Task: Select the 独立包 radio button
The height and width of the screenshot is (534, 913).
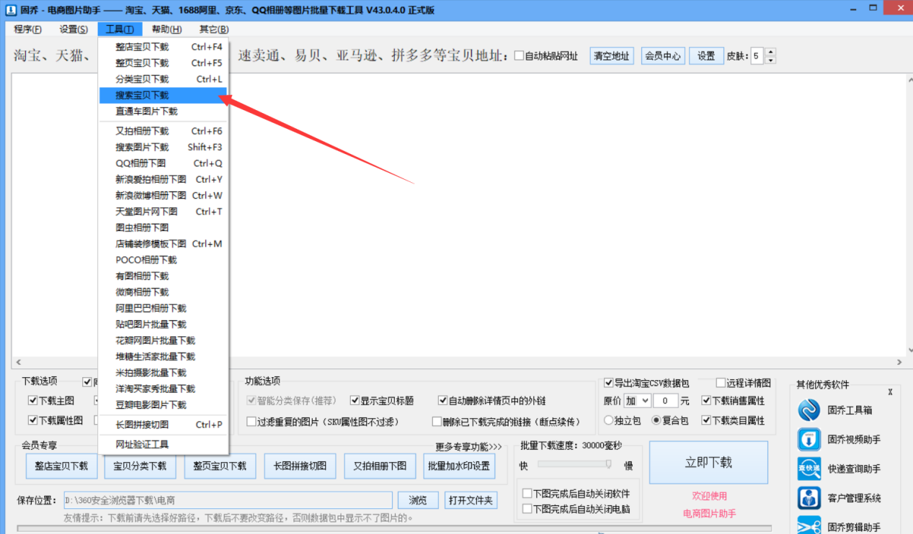Action: click(x=609, y=420)
